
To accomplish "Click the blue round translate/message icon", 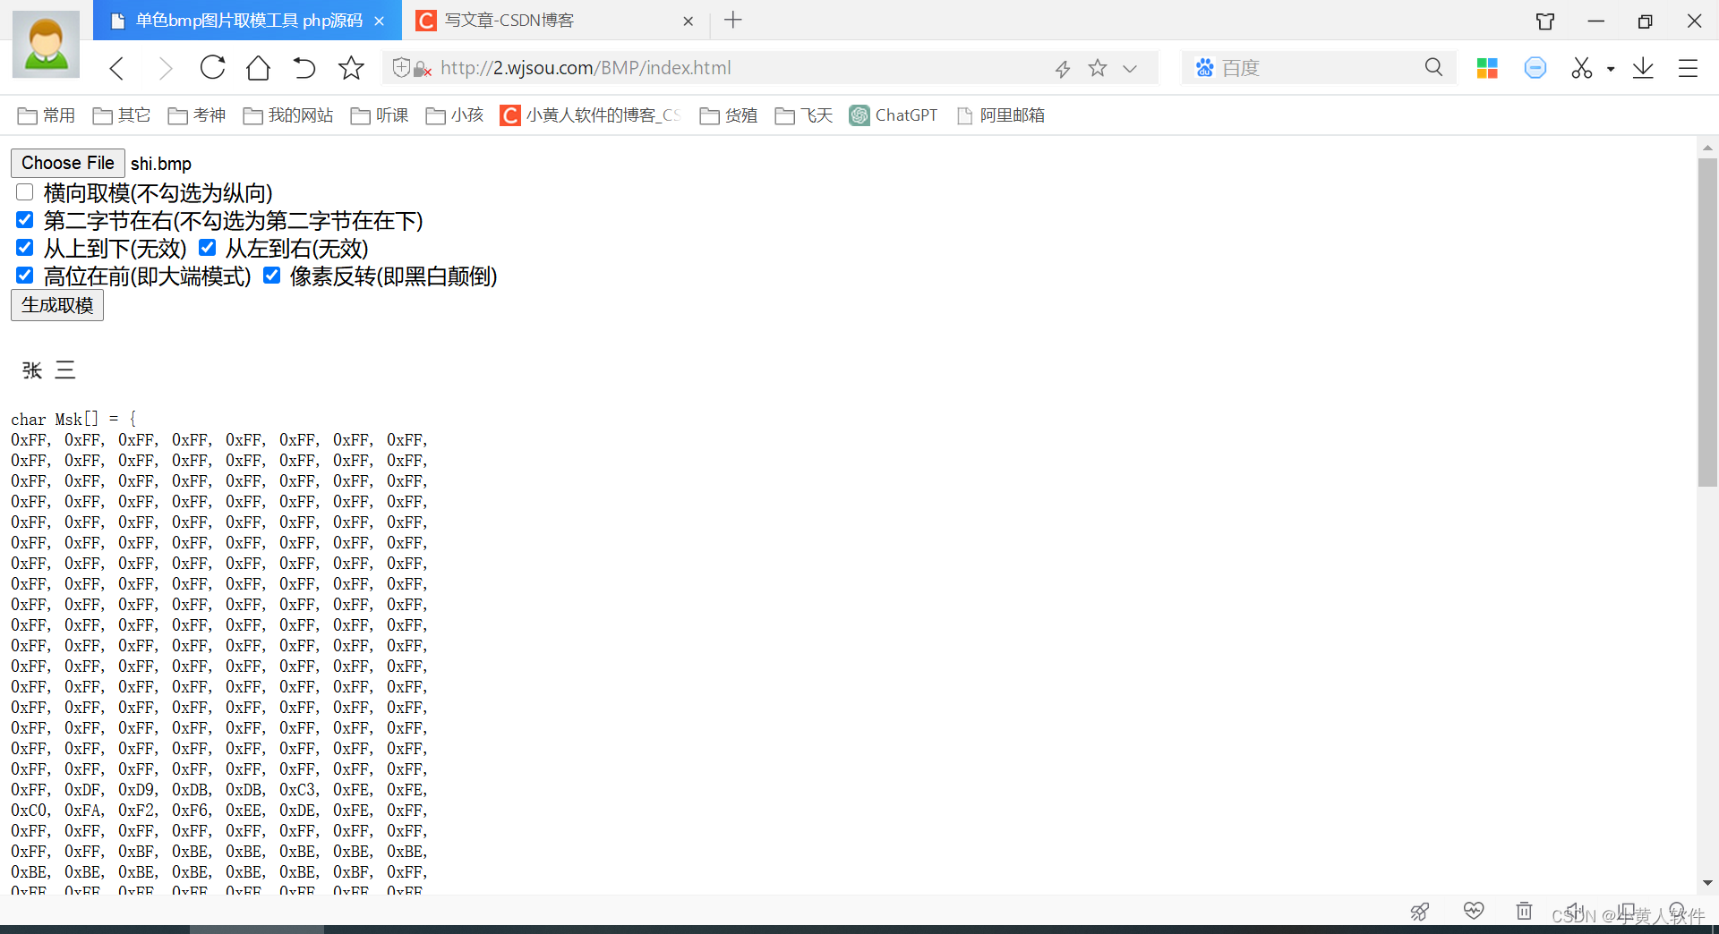I will coord(1535,68).
